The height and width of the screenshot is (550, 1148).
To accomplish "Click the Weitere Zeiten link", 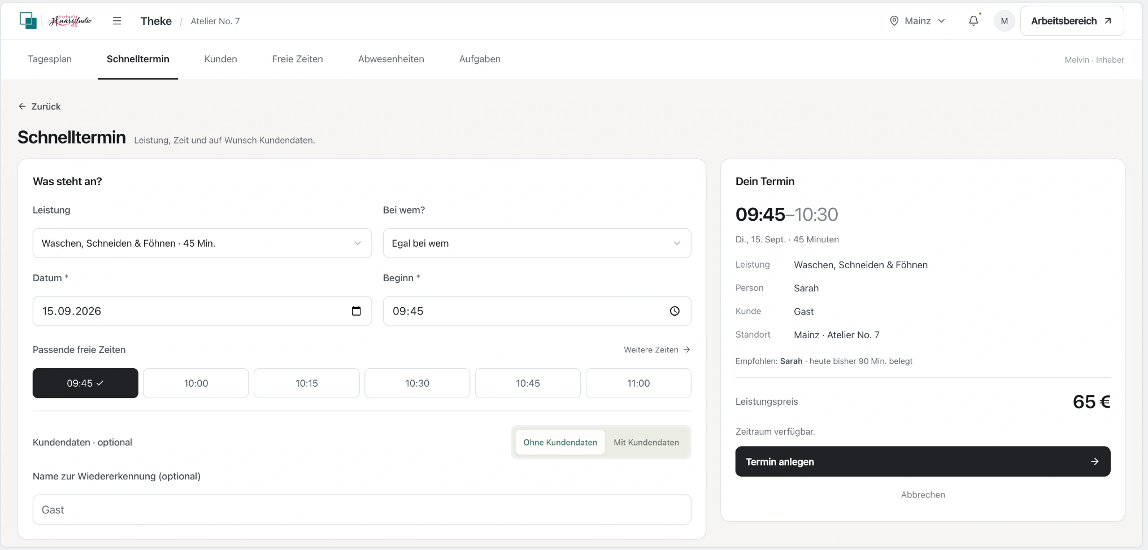I will (x=657, y=350).
